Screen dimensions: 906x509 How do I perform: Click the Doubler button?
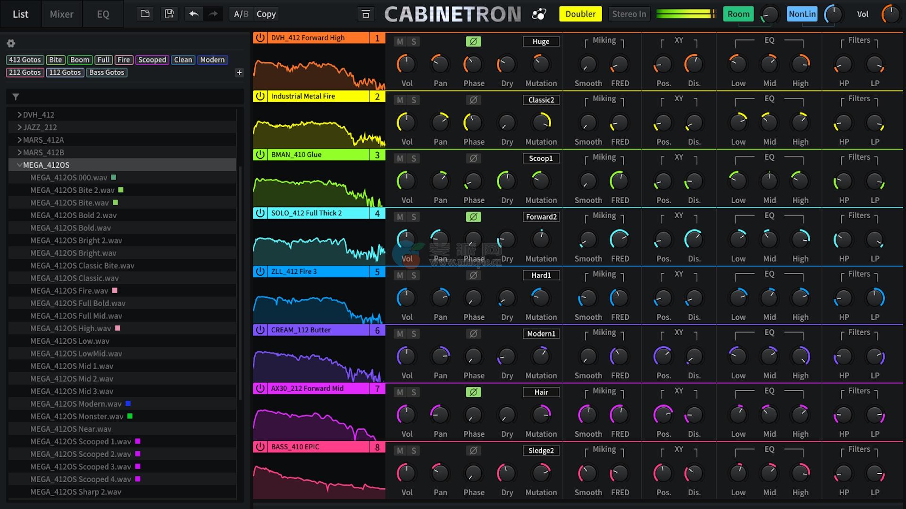[580, 14]
